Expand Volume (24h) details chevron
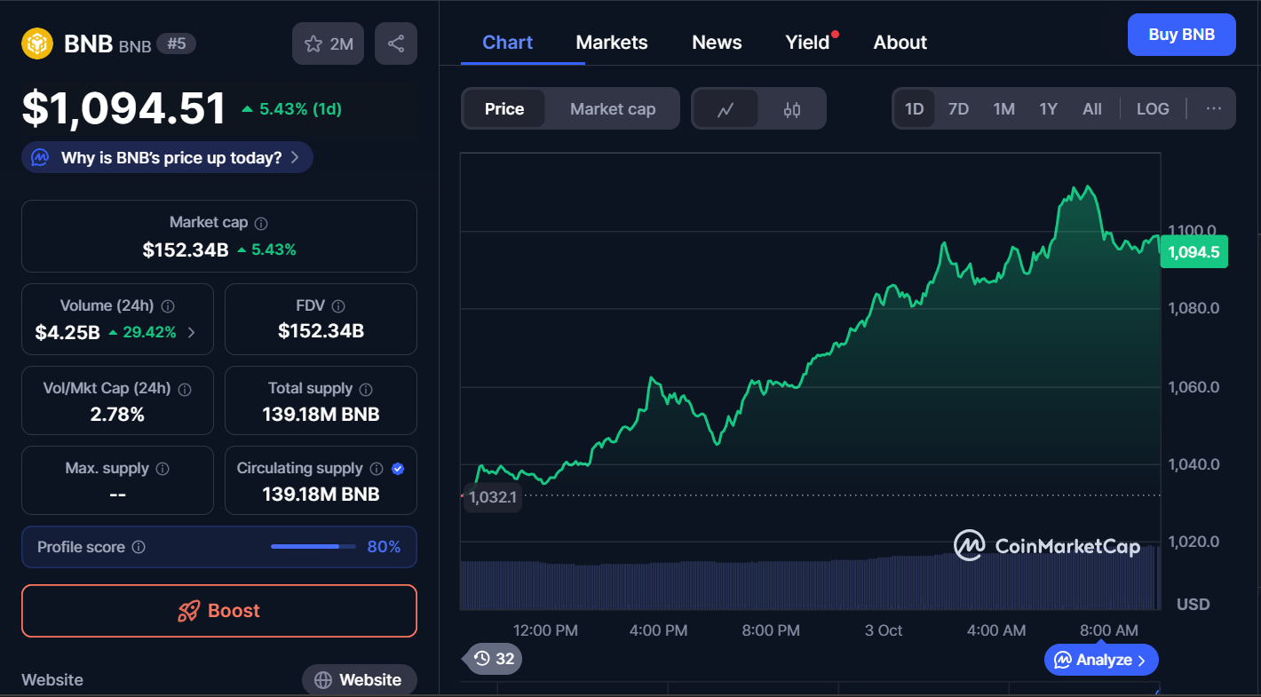 click(192, 333)
